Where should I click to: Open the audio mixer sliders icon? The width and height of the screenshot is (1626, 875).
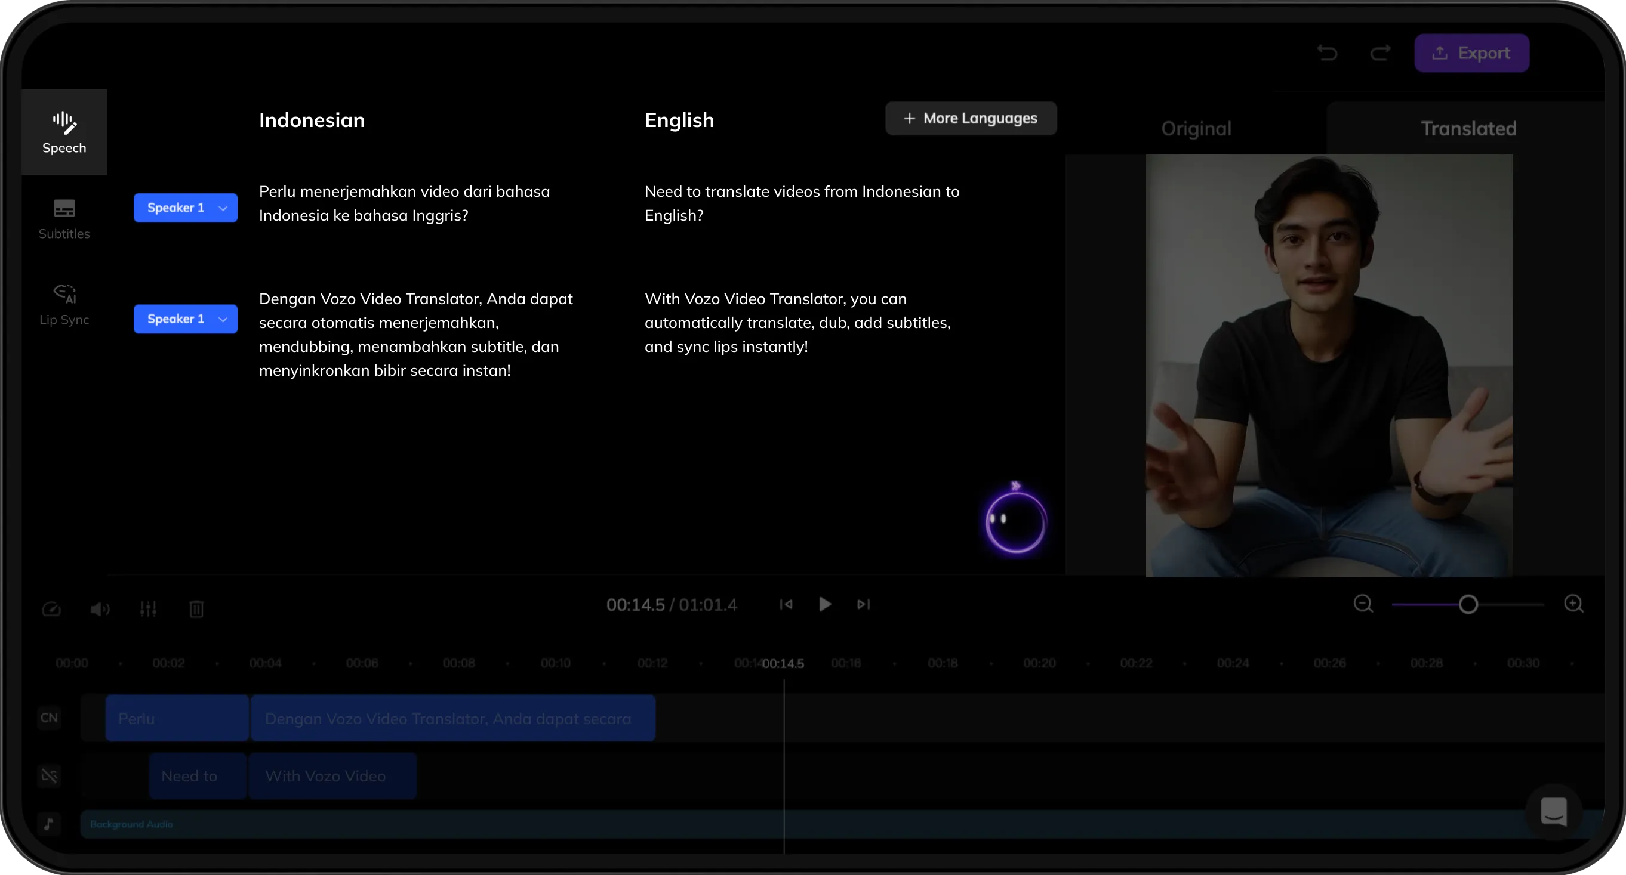click(x=149, y=609)
